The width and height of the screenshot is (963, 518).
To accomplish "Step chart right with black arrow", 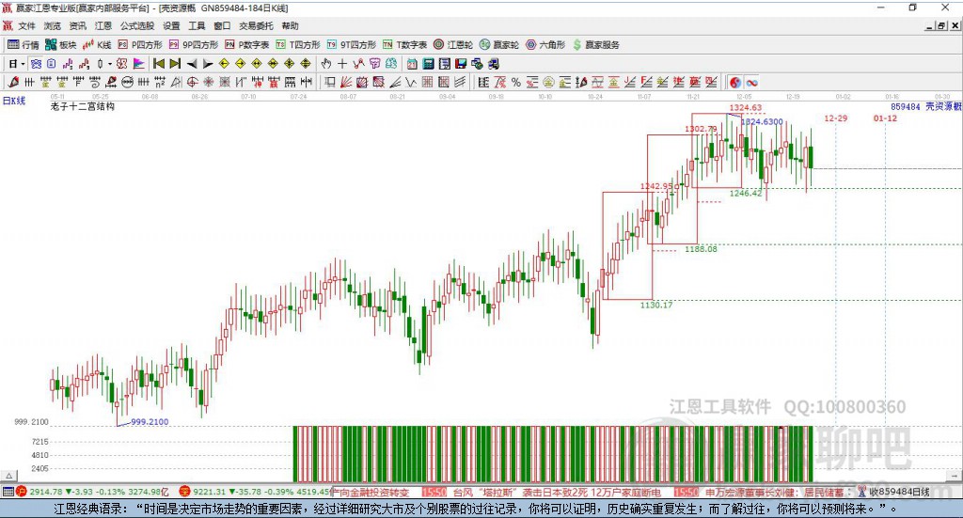I will [x=208, y=64].
